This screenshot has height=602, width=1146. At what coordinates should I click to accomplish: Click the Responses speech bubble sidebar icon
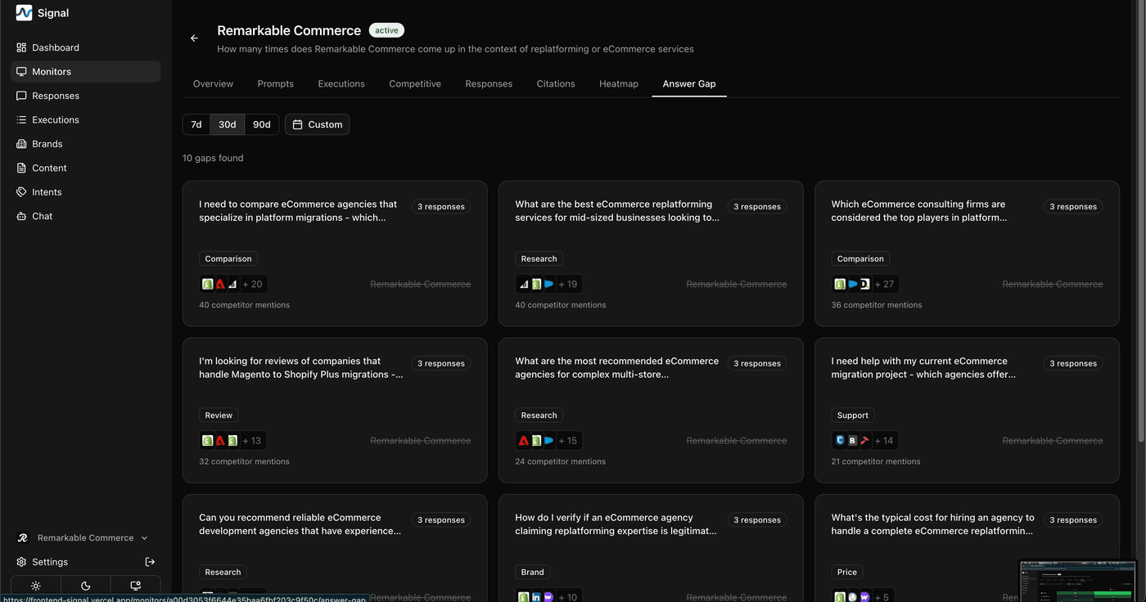pos(21,96)
